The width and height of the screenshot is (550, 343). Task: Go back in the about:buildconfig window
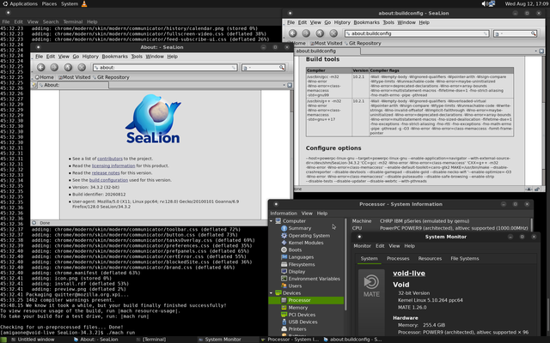(293, 33)
